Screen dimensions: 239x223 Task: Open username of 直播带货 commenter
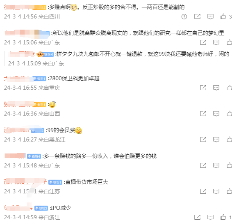coord(25,182)
